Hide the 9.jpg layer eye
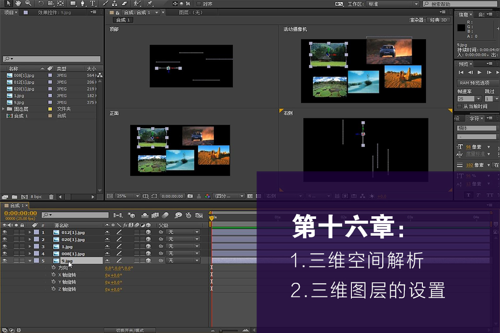The width and height of the screenshot is (500, 333). pos(4,261)
